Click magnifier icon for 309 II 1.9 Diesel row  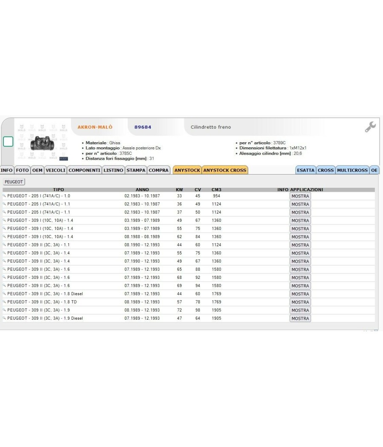pyautogui.click(x=4, y=318)
